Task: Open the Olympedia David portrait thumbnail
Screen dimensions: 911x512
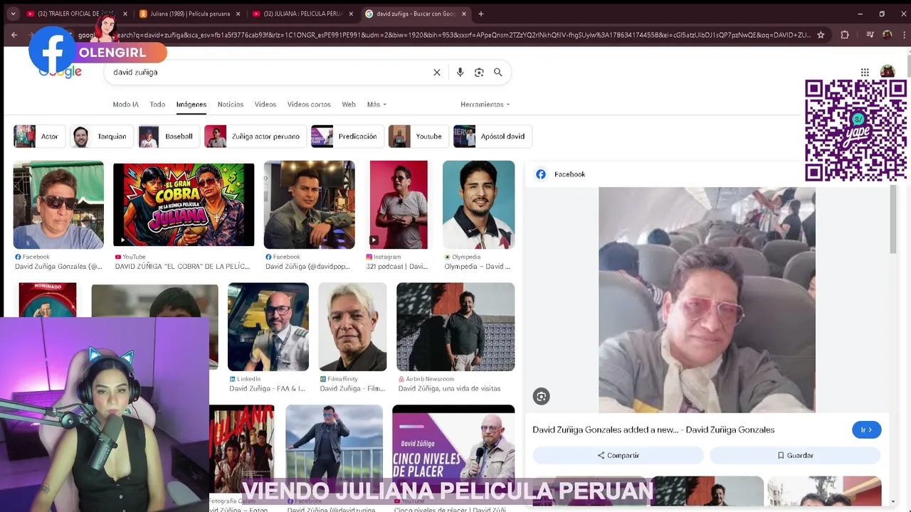Action: point(478,205)
